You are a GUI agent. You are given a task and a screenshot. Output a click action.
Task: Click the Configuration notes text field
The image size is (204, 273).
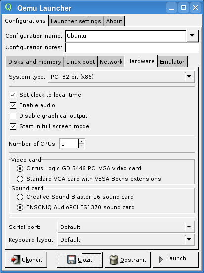click(x=132, y=47)
